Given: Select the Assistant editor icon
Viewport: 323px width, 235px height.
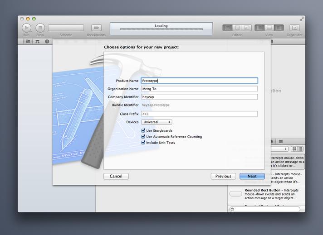Looking at the screenshot, I should pyautogui.click(x=237, y=28).
